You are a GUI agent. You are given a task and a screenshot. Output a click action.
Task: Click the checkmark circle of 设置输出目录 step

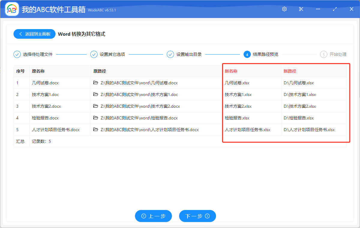click(x=170, y=54)
